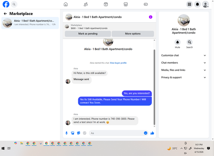Open the 33°C weather widget

pos(172,148)
